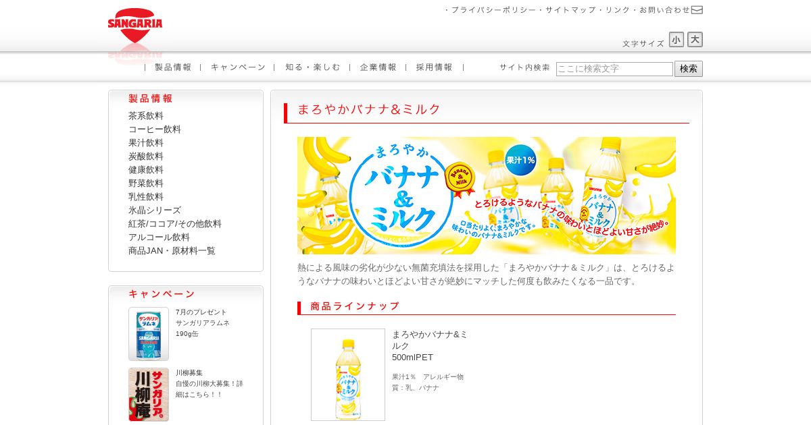
Task: Open 採用情報 navigation menu
Action: click(434, 67)
